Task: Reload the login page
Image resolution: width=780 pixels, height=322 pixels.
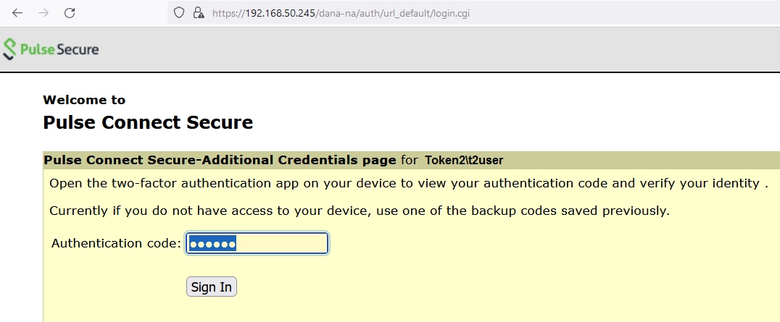Action: [70, 13]
